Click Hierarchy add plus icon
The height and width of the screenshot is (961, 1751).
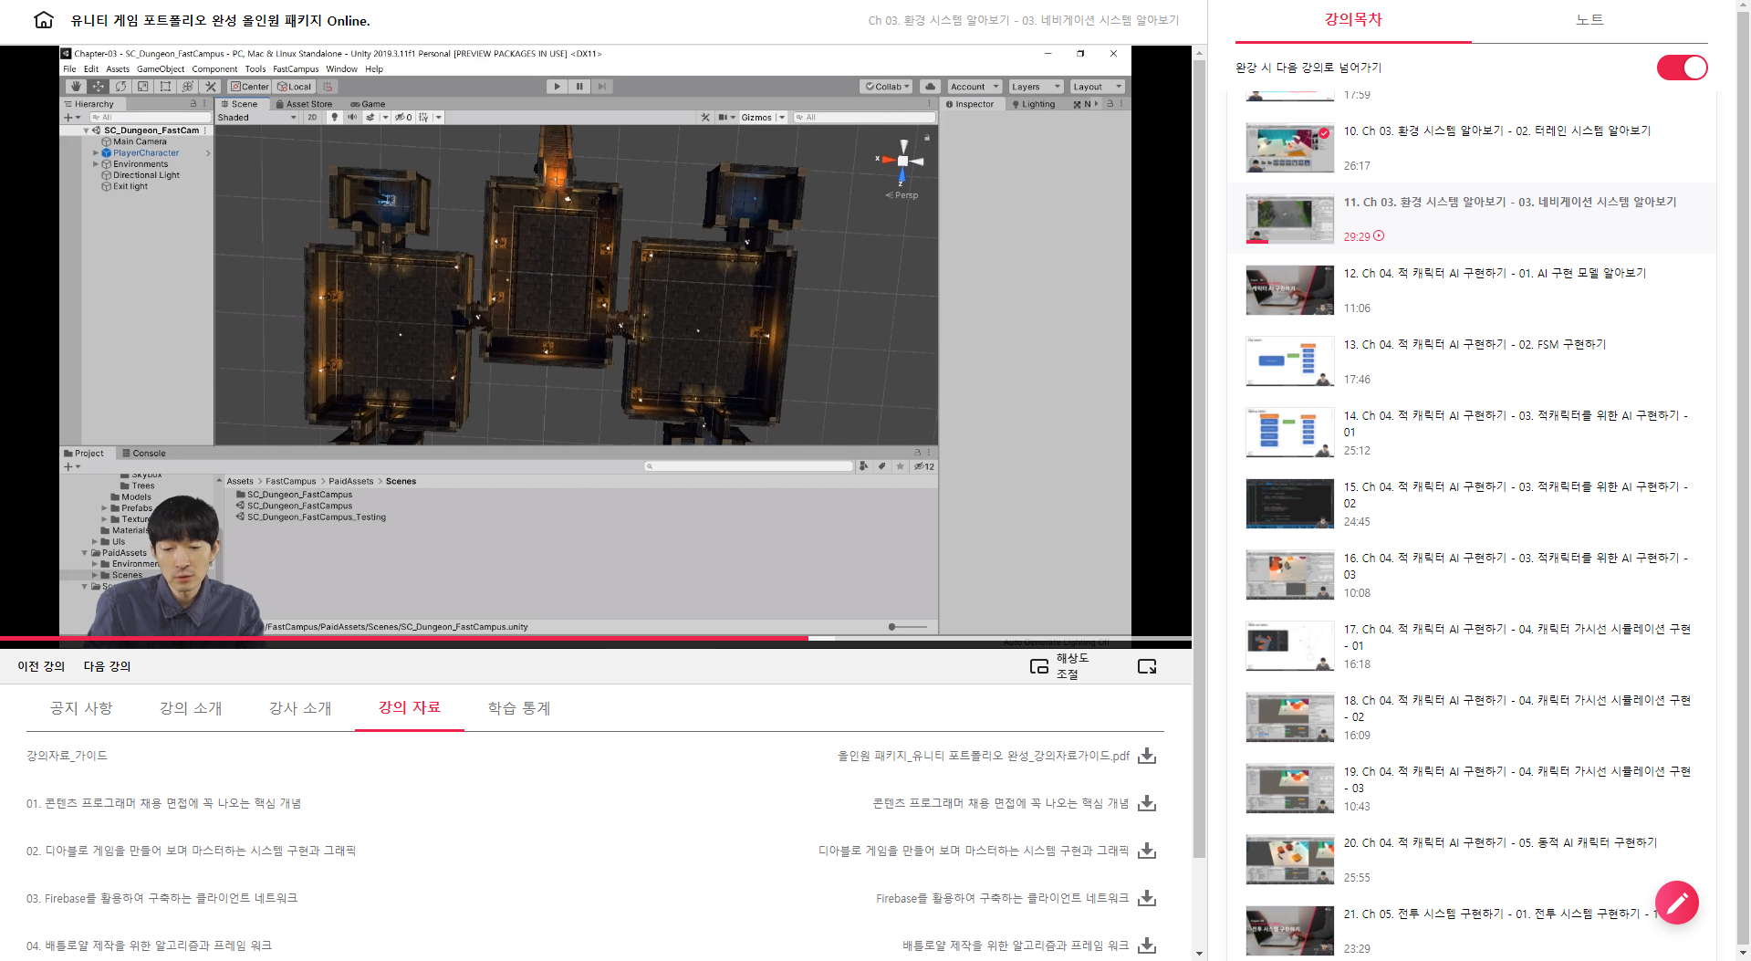[68, 117]
